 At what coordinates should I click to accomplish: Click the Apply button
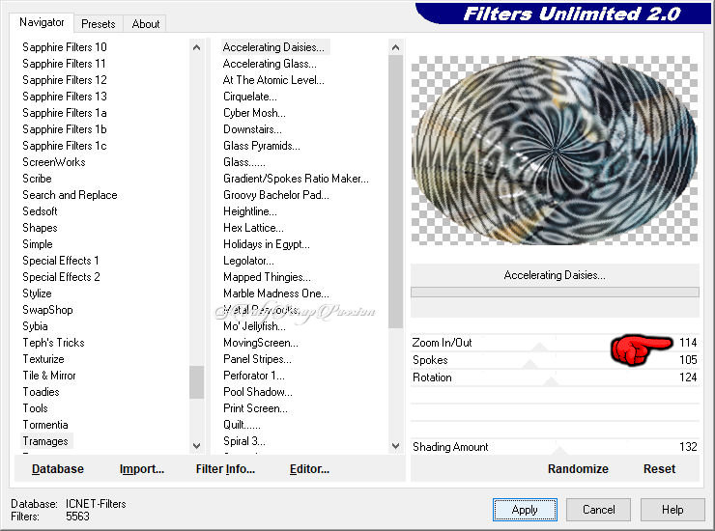click(x=525, y=510)
